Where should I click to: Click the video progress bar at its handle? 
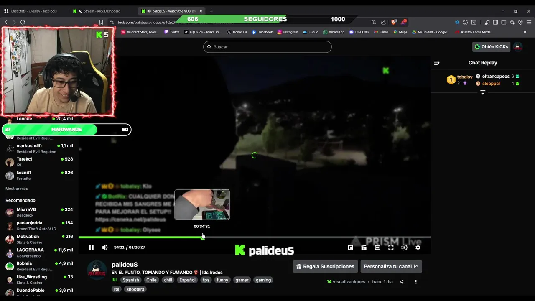click(x=203, y=237)
